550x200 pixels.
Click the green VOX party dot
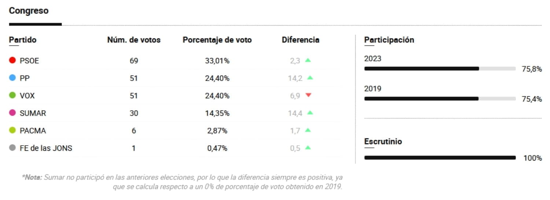[x=12, y=95]
